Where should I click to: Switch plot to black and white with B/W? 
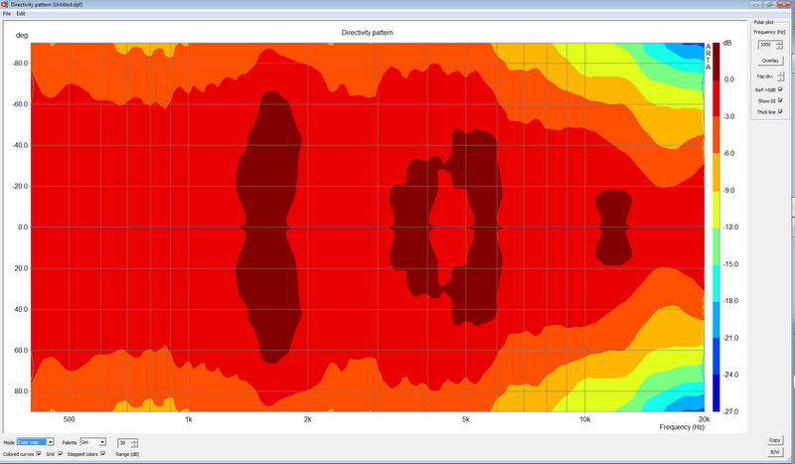click(x=774, y=452)
